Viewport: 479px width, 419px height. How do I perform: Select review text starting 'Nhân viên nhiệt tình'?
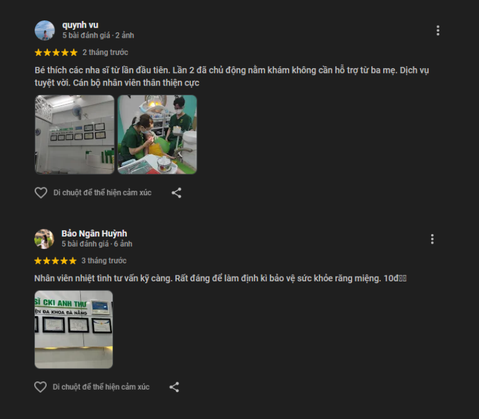(x=220, y=278)
